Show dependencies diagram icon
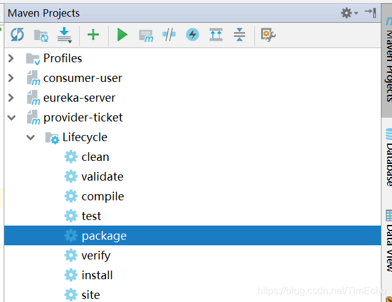This screenshot has height=302, width=392. click(x=216, y=35)
